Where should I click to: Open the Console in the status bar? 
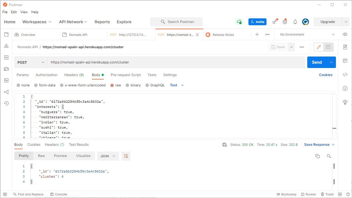tap(59, 194)
